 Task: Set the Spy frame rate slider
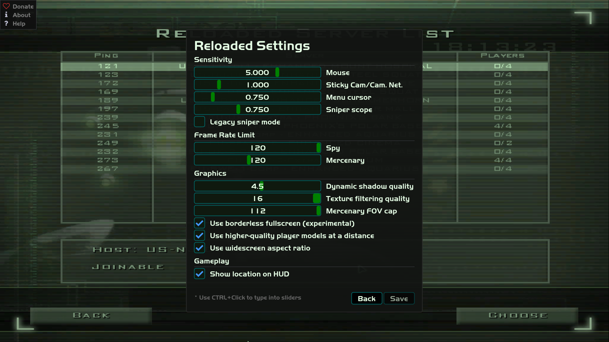(258, 148)
